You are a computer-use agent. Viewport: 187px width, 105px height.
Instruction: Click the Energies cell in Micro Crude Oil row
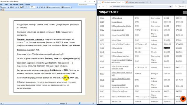[155, 30]
